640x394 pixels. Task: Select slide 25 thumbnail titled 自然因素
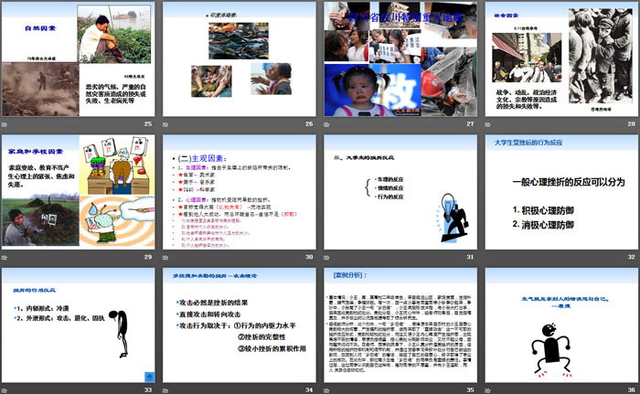[x=79, y=59]
